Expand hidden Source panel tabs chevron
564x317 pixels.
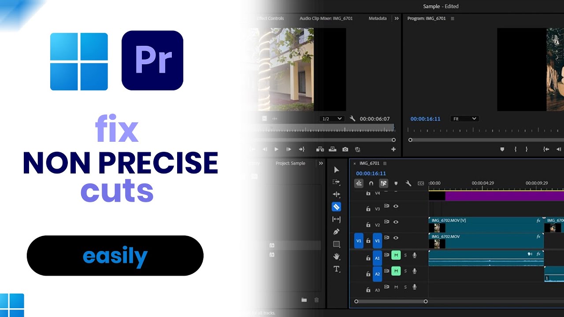click(x=396, y=18)
